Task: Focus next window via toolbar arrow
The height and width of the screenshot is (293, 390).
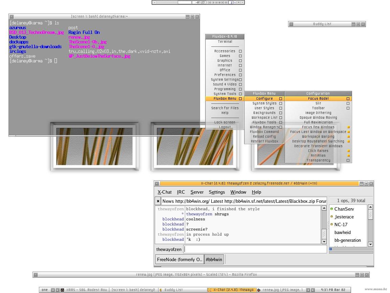Action: pos(313,290)
